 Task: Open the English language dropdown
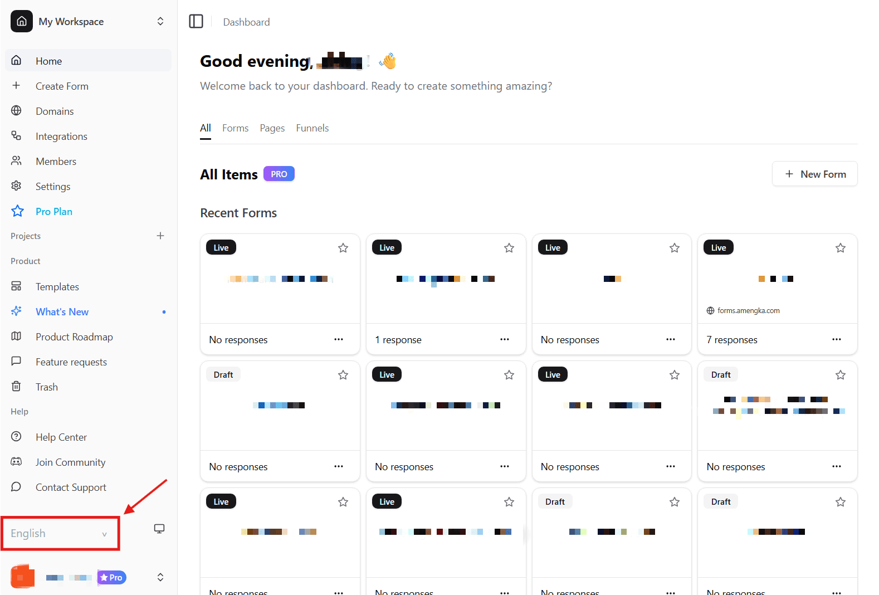pos(60,533)
